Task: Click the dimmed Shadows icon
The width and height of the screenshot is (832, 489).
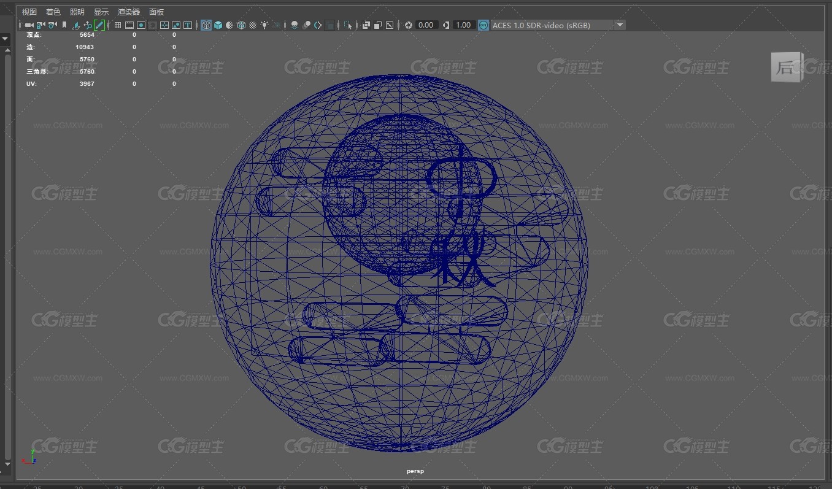Action: 277,25
